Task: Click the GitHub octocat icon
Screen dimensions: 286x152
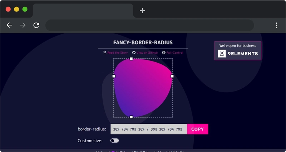Action: point(134,53)
